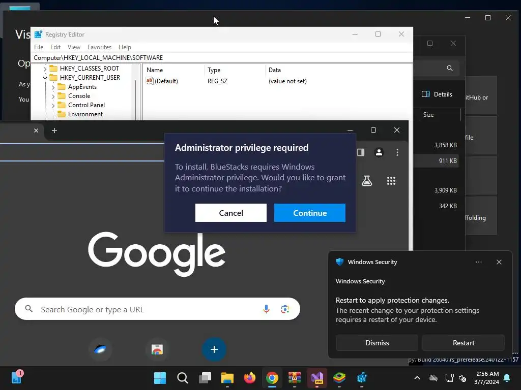Expand the AppEvents registry key
The width and height of the screenshot is (521, 390).
[x=53, y=87]
